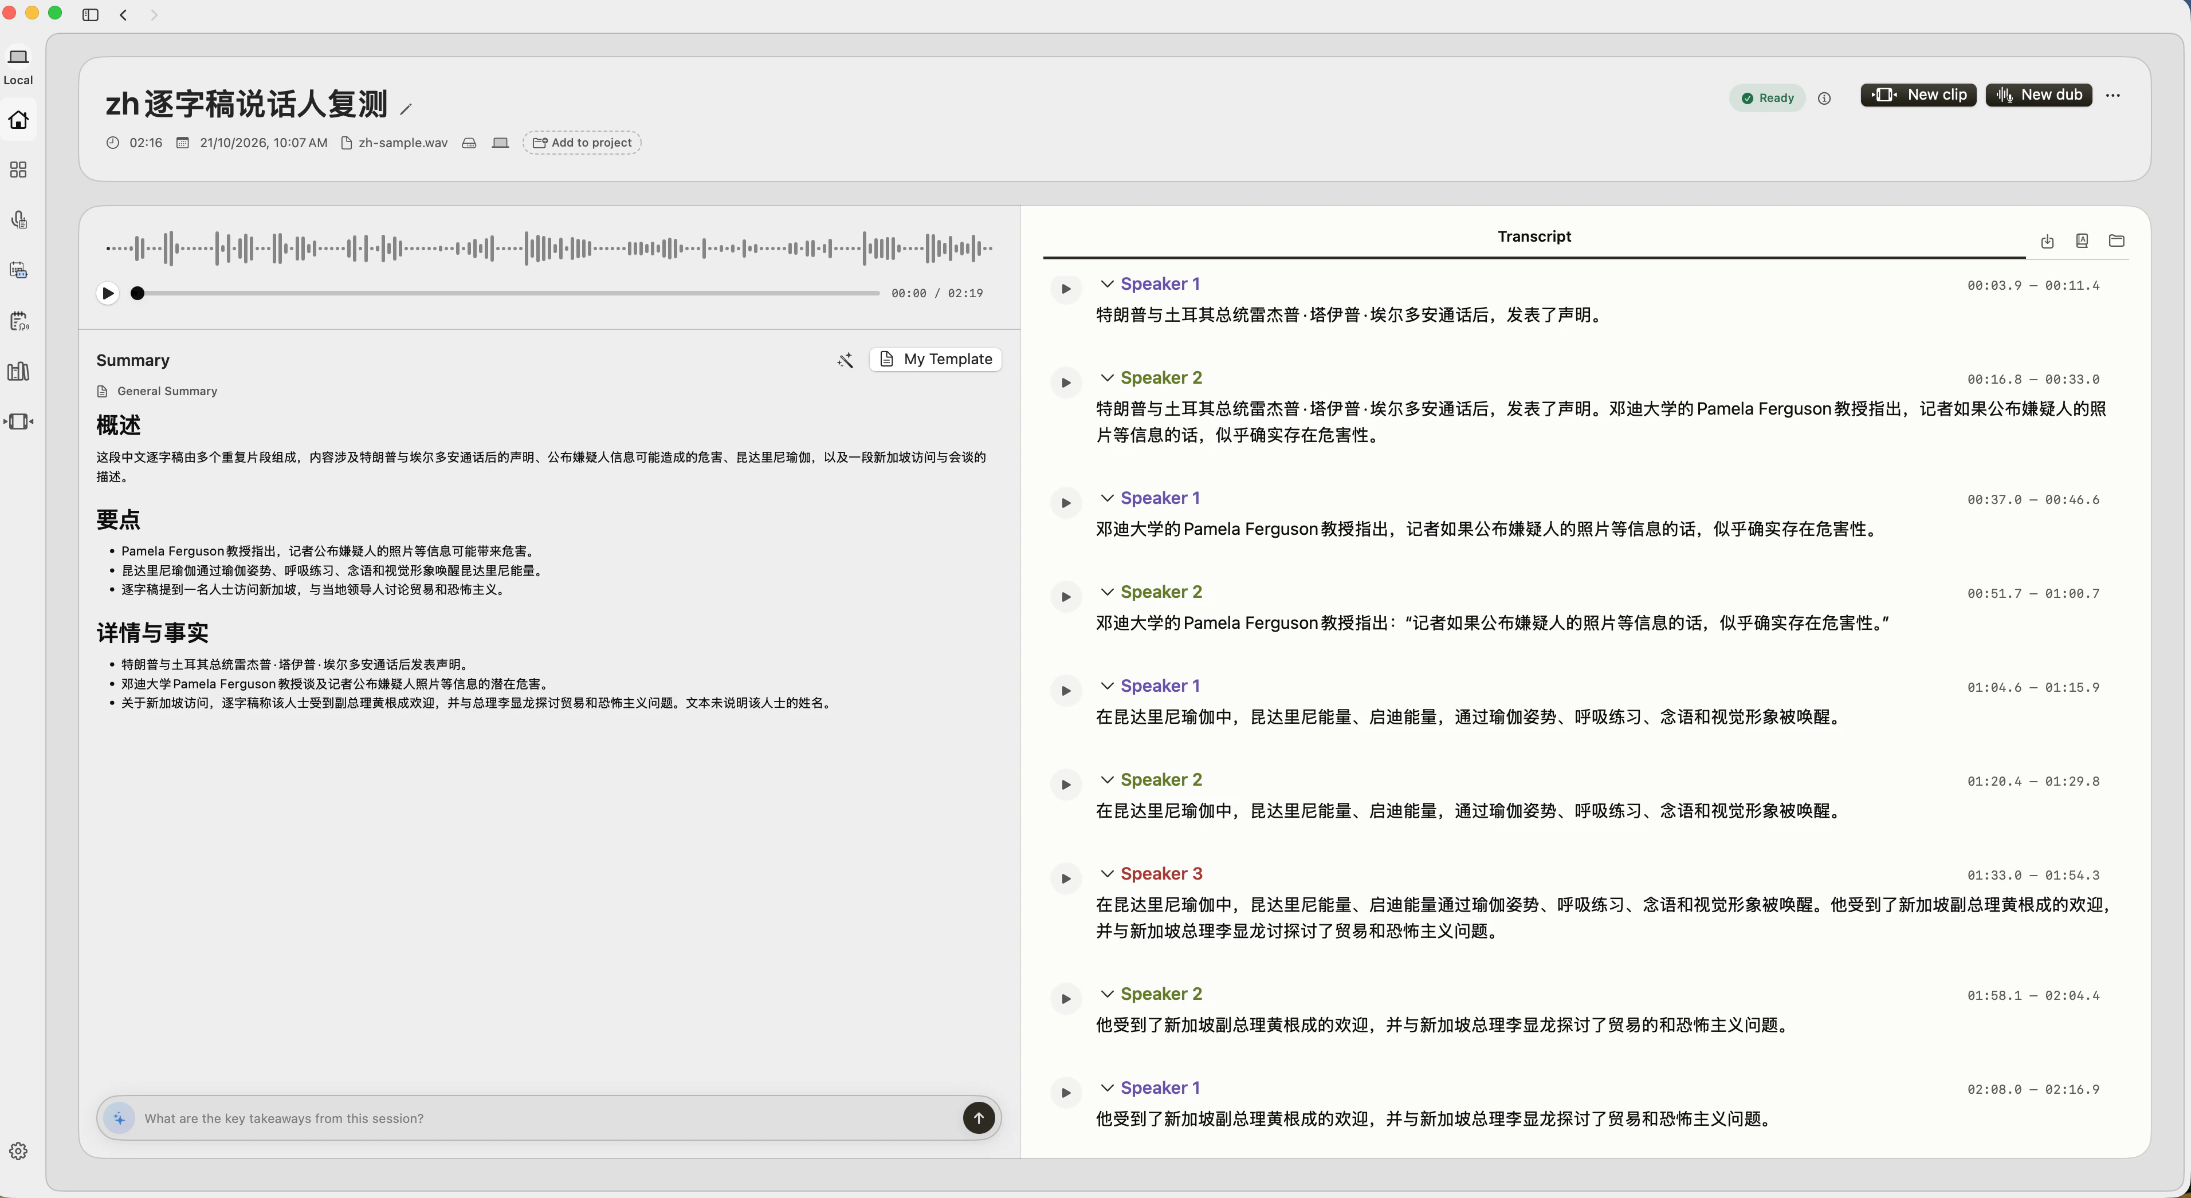2191x1198 pixels.
Task: Go back with the left arrow
Action: [123, 14]
